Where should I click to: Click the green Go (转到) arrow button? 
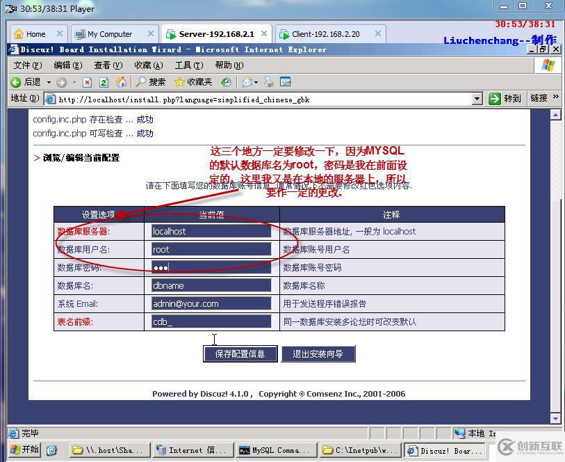[495, 99]
